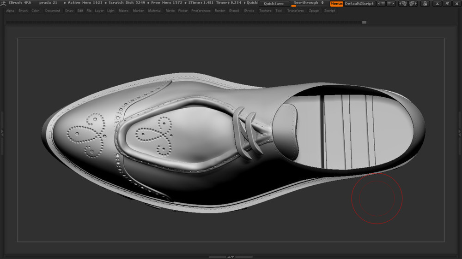Open the Brush menu
The width and height of the screenshot is (462, 259).
click(23, 11)
